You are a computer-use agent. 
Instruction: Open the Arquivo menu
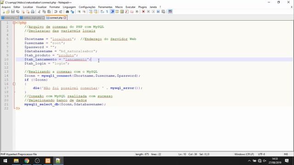pyautogui.click(x=6, y=7)
